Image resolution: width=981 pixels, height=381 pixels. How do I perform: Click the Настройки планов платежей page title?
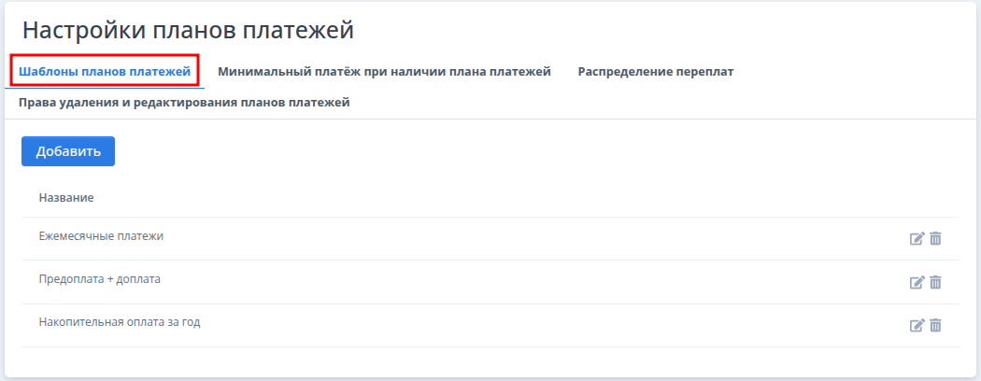coord(188,30)
